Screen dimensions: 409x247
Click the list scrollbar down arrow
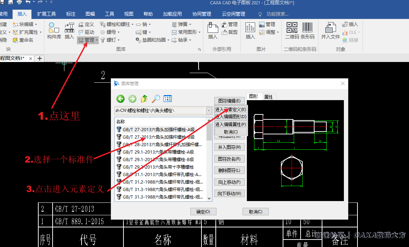(209, 198)
